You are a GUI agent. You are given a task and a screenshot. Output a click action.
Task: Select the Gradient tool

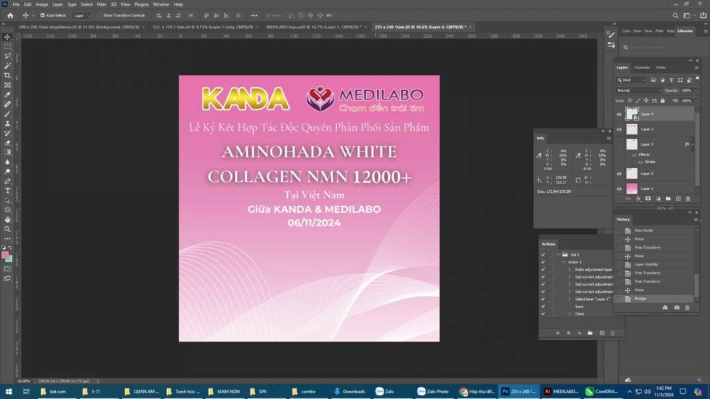pos(7,152)
